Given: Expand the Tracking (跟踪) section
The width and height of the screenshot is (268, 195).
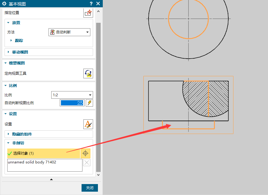Looking at the screenshot, I should tap(19, 40).
